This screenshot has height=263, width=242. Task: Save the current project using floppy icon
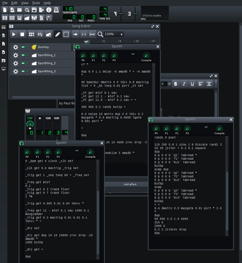point(34,10)
